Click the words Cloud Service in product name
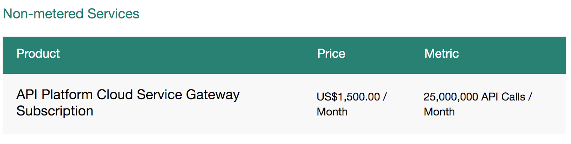This screenshot has width=571, height=144. [140, 95]
